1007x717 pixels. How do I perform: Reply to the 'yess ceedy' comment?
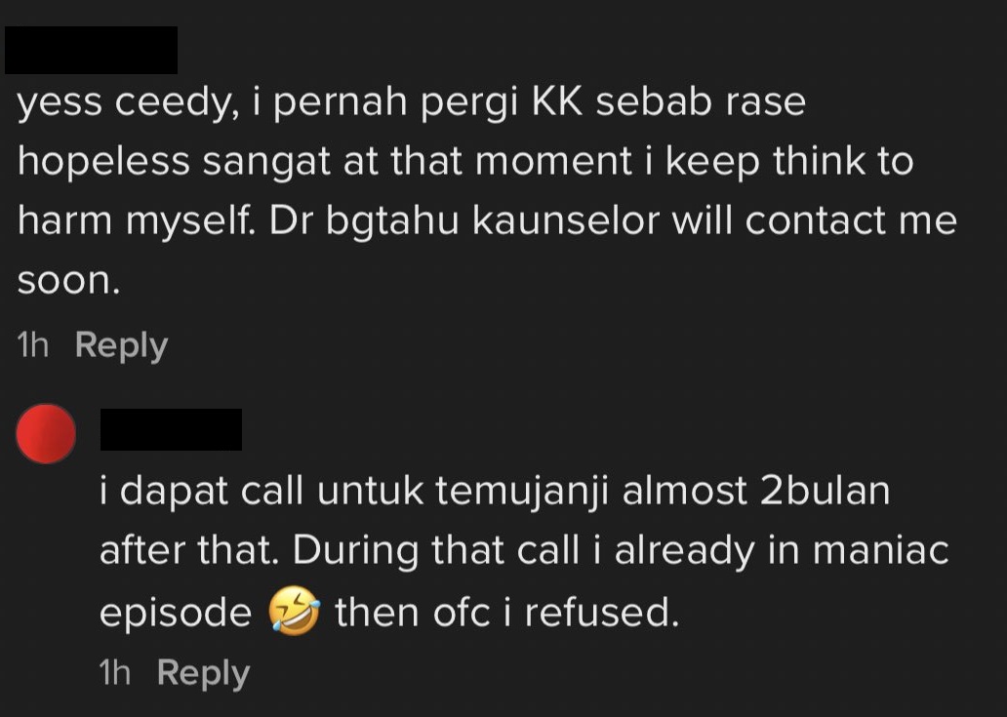[x=121, y=344]
